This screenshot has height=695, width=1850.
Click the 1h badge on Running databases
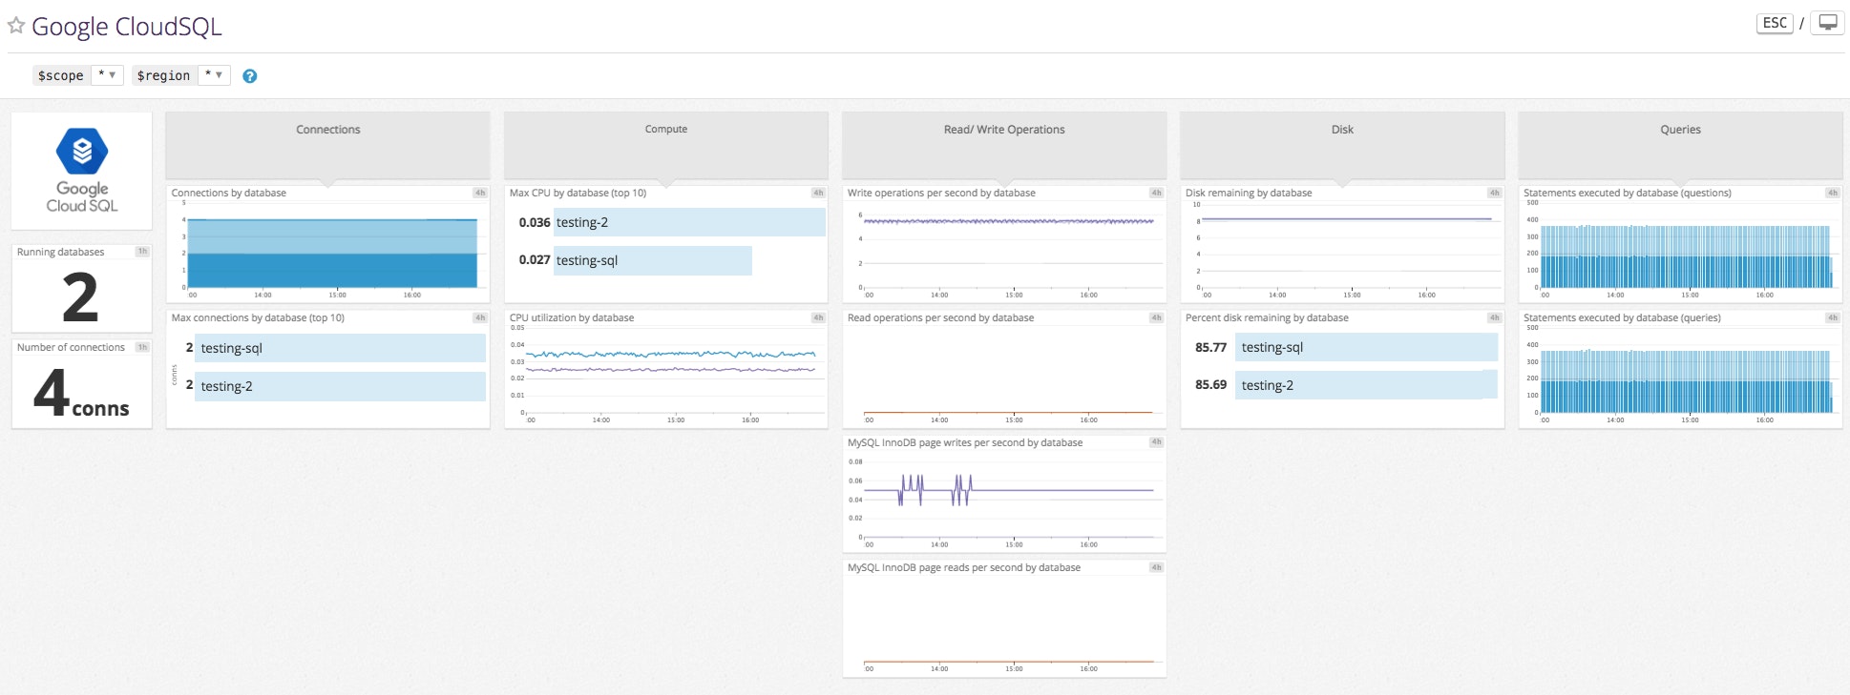[x=142, y=252]
